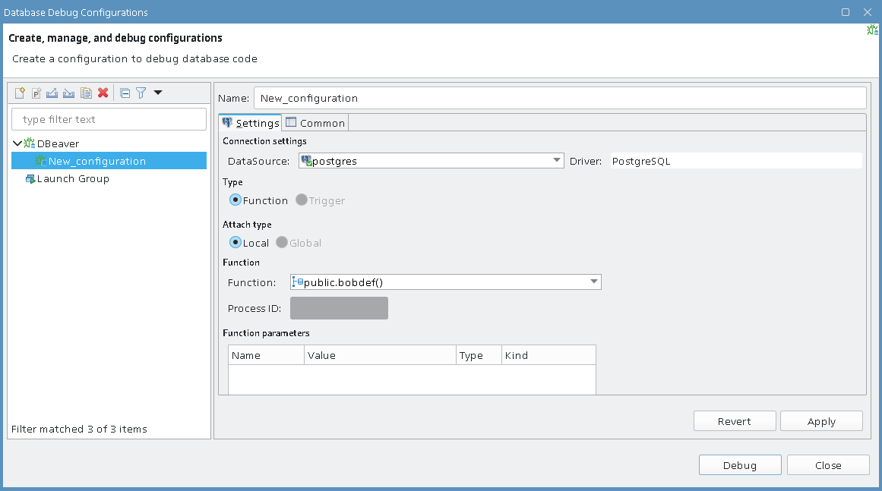Click the Launch Group icon
Screen dimensions: 882x491
point(30,178)
